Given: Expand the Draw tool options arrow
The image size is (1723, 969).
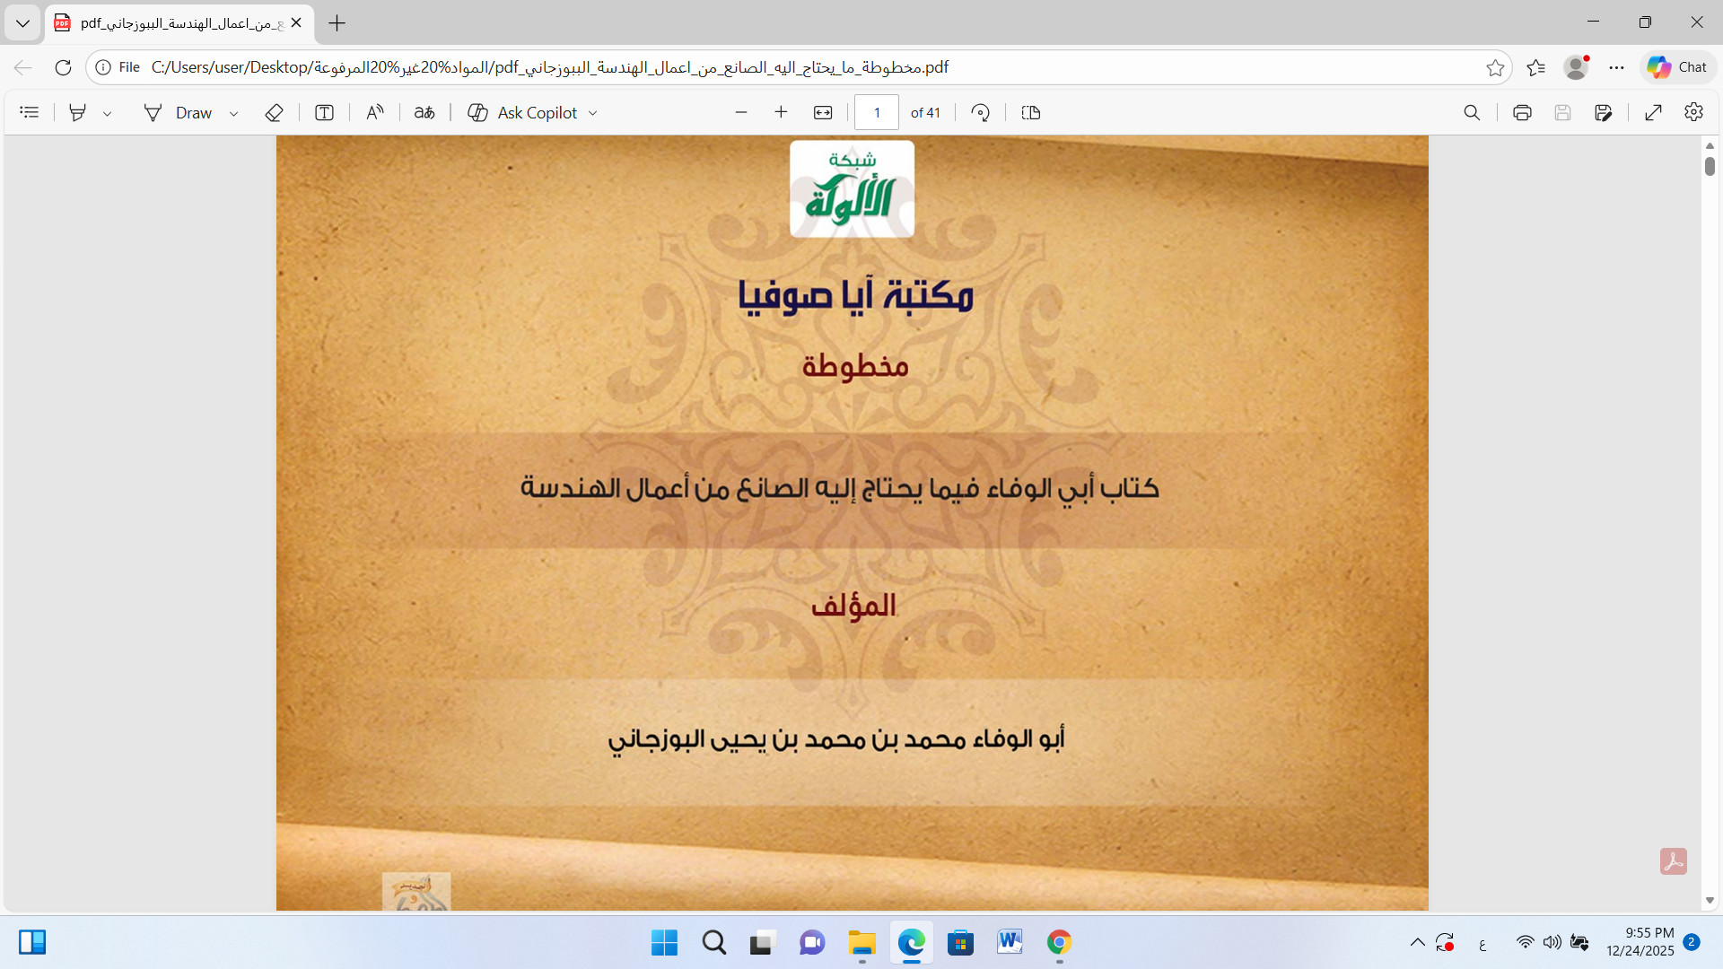Looking at the screenshot, I should pos(233,113).
